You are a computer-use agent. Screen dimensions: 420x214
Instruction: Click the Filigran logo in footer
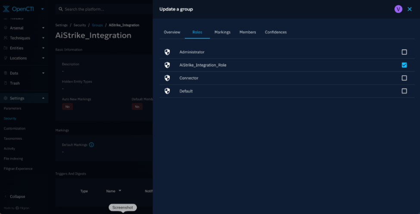coord(23,208)
